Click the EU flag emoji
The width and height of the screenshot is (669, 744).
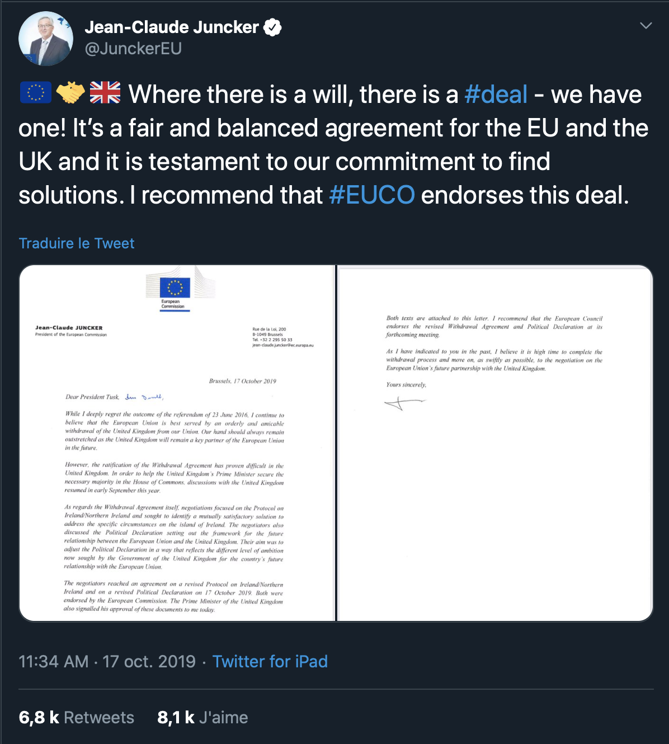tap(36, 93)
